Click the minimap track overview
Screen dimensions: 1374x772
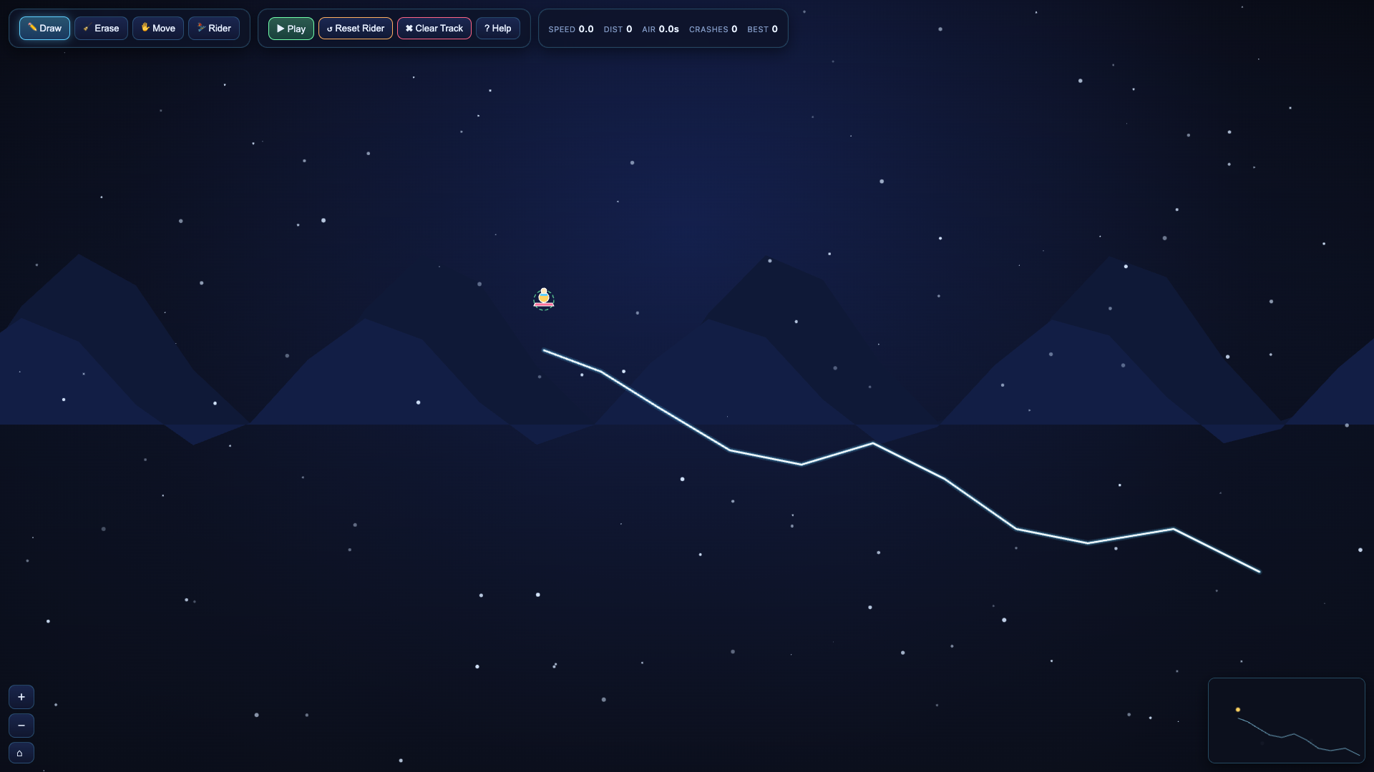(1287, 721)
